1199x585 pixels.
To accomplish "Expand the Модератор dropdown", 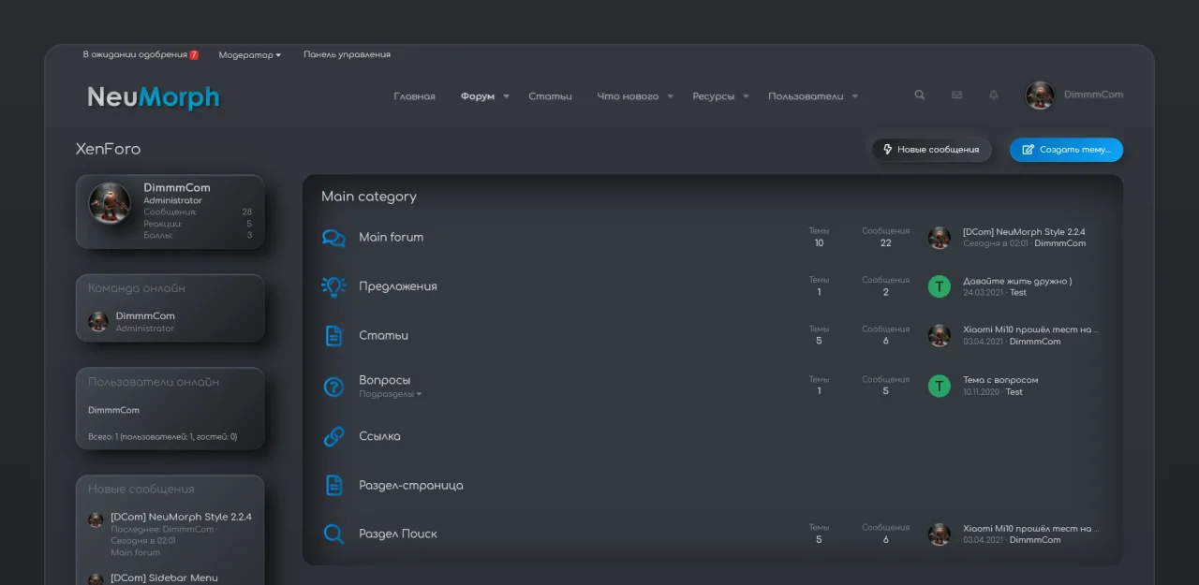I will pyautogui.click(x=250, y=55).
